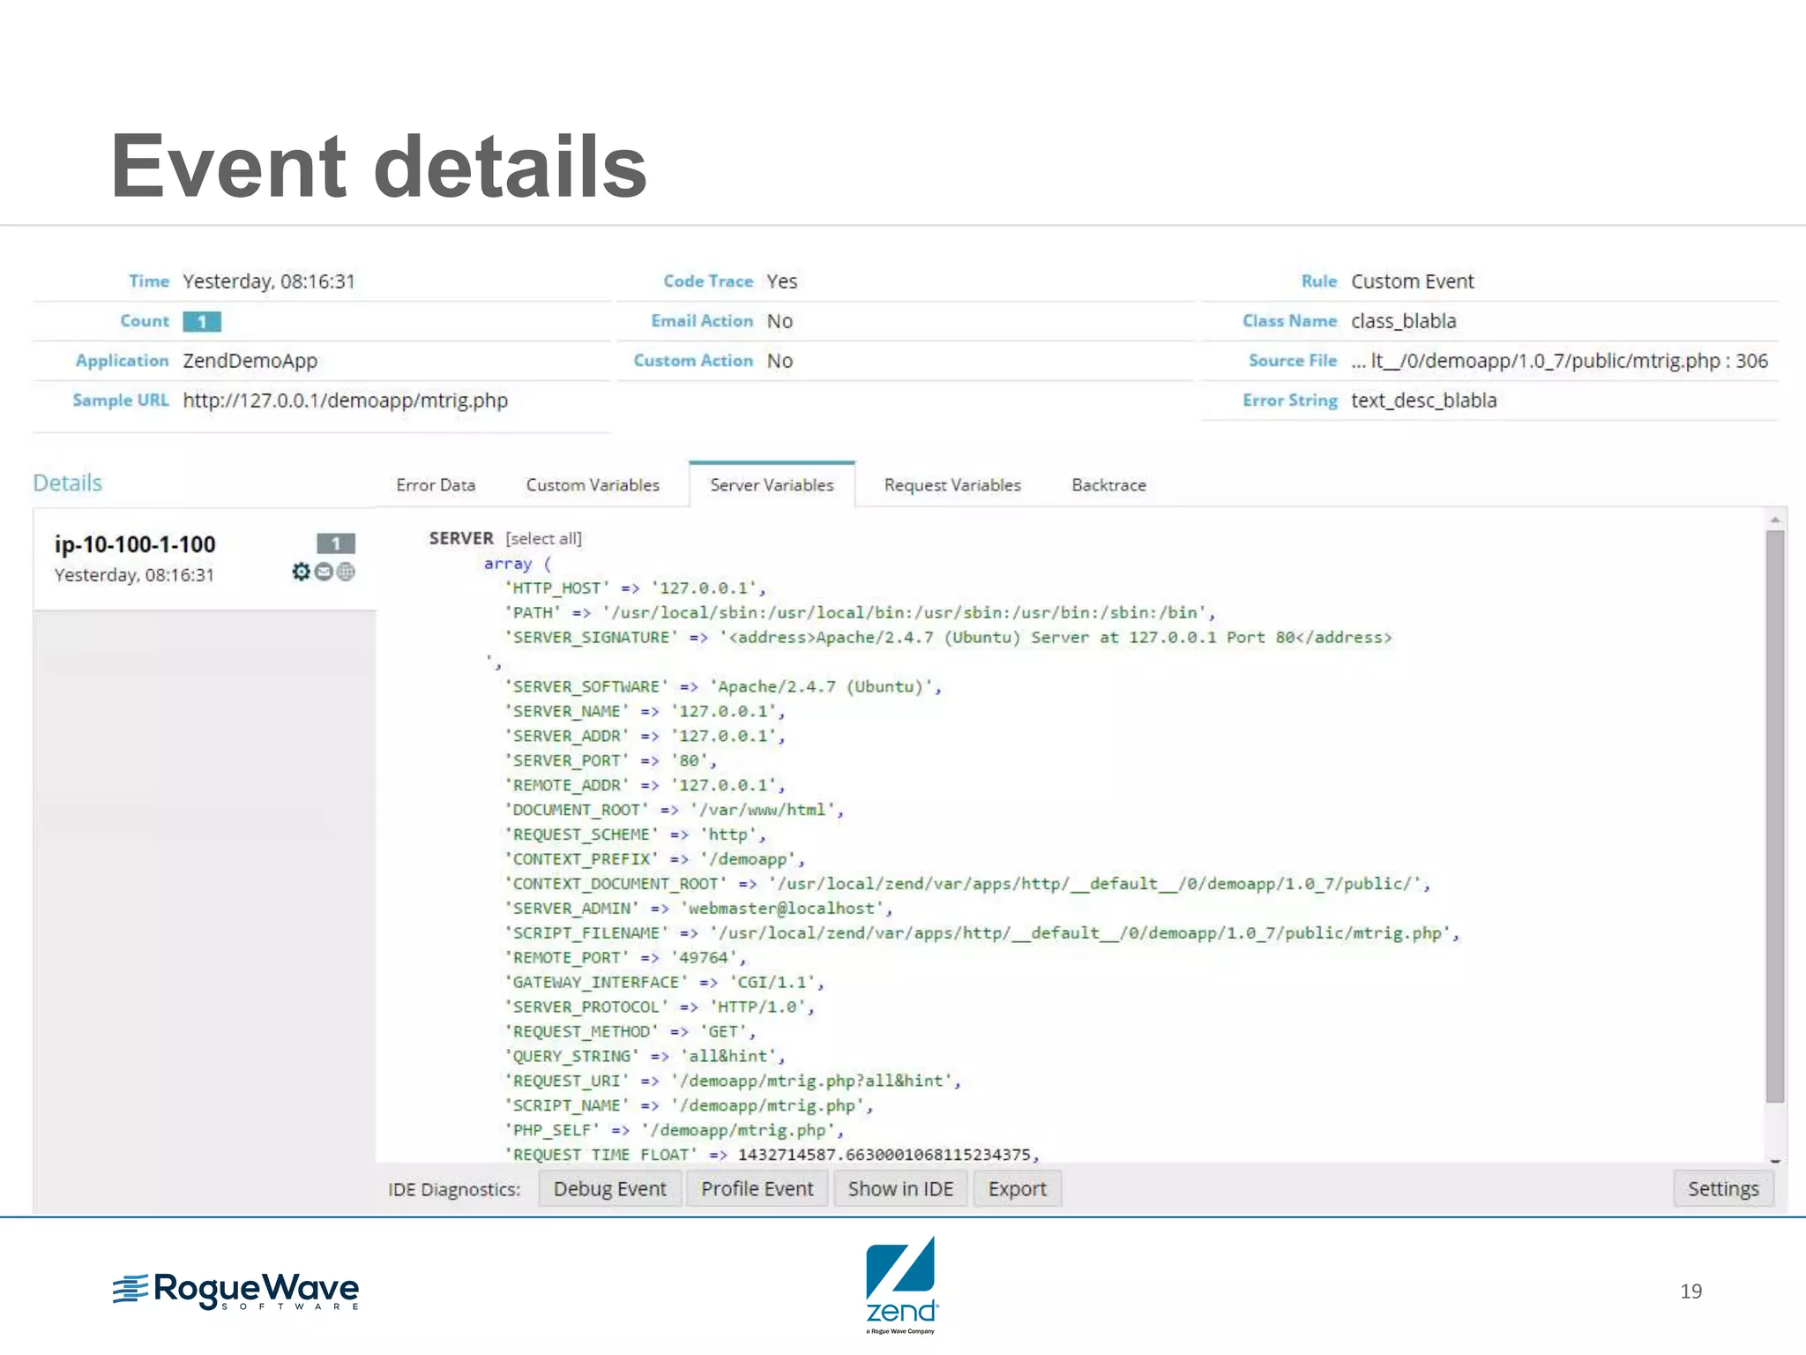Click the blue Count badge showing 1
The height and width of the screenshot is (1355, 1806).
point(202,321)
